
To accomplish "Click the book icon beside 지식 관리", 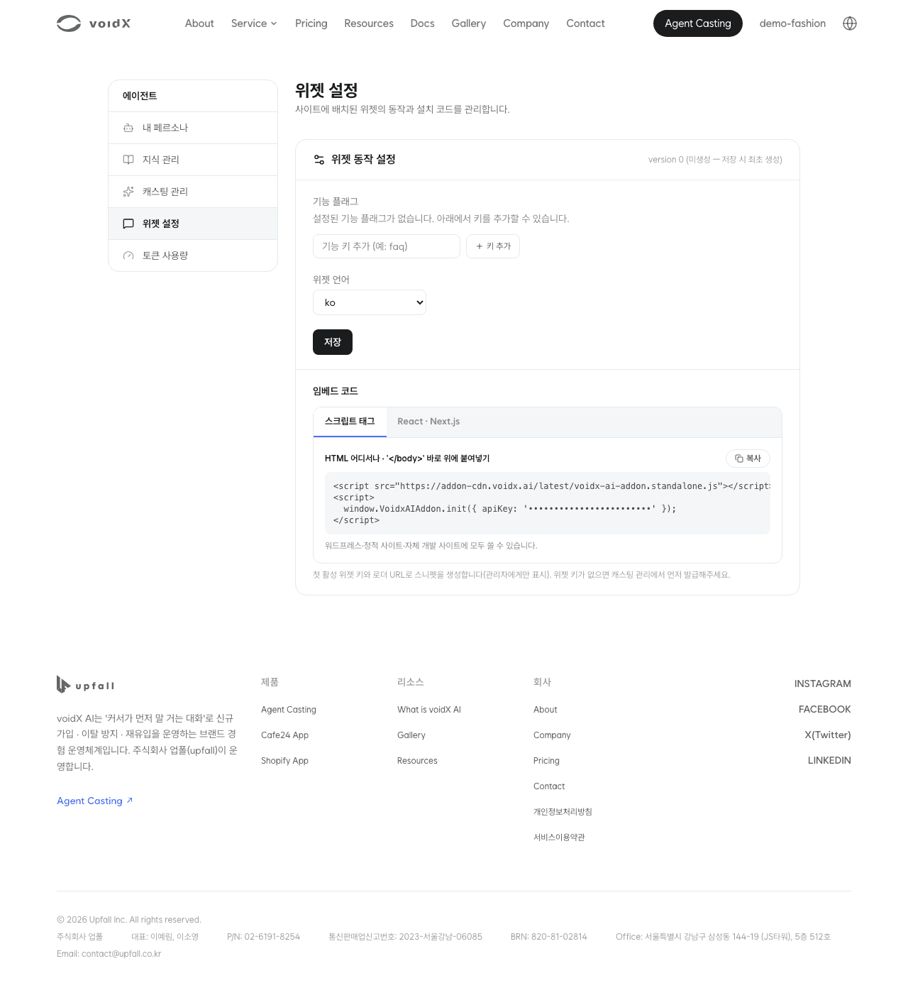I will [x=128, y=160].
